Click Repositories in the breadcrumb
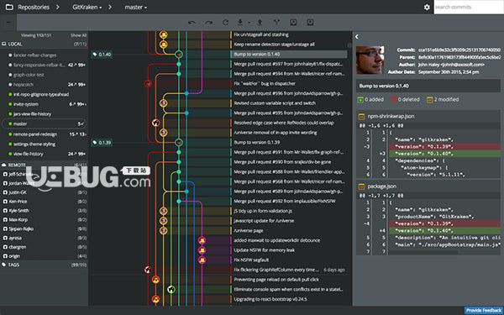Image resolution: width=504 pixels, height=315 pixels. coord(34,7)
